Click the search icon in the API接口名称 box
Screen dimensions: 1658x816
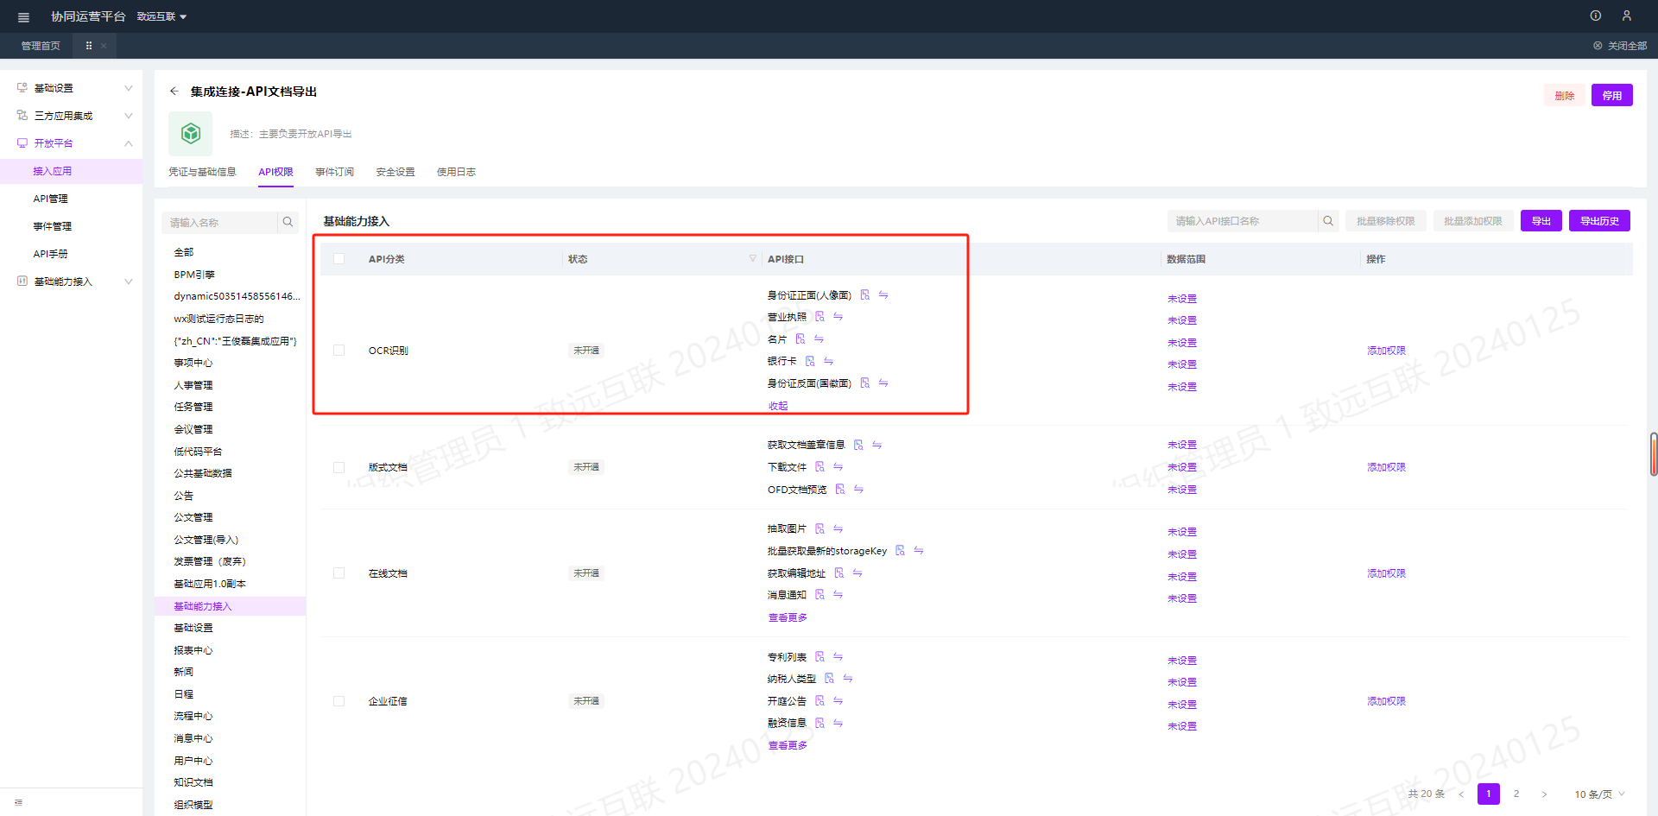[1328, 221]
